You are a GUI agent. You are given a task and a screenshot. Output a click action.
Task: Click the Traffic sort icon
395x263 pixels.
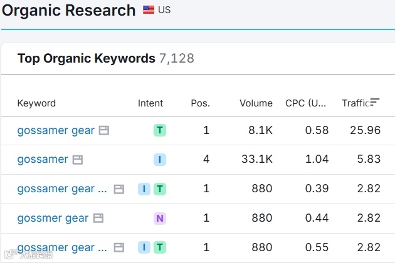click(x=374, y=102)
